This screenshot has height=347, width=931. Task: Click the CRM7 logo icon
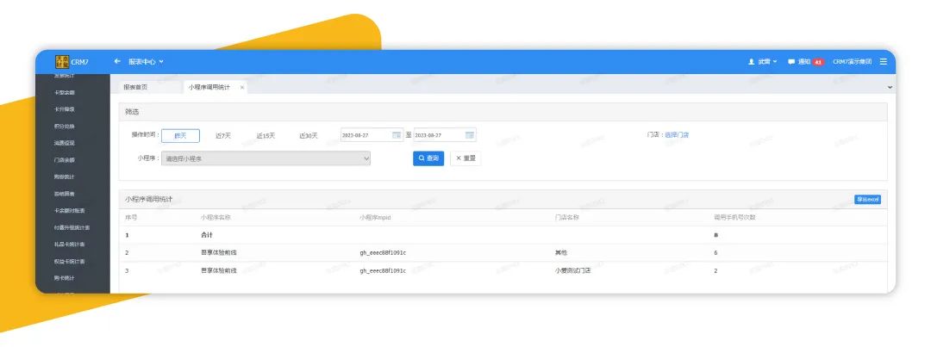click(62, 62)
